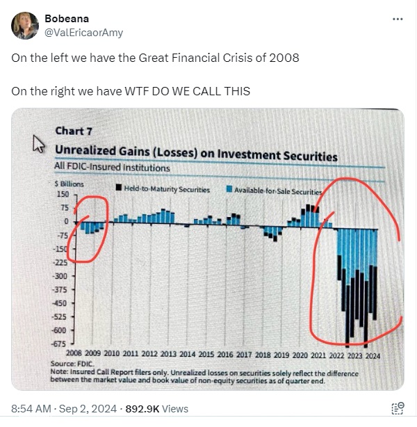Click the 2020 x-axis year label

tap(300, 355)
